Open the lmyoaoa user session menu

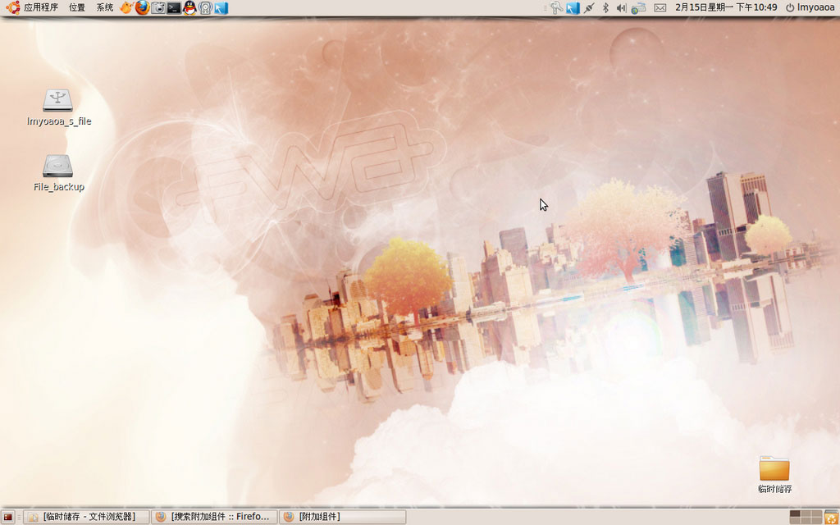(810, 7)
